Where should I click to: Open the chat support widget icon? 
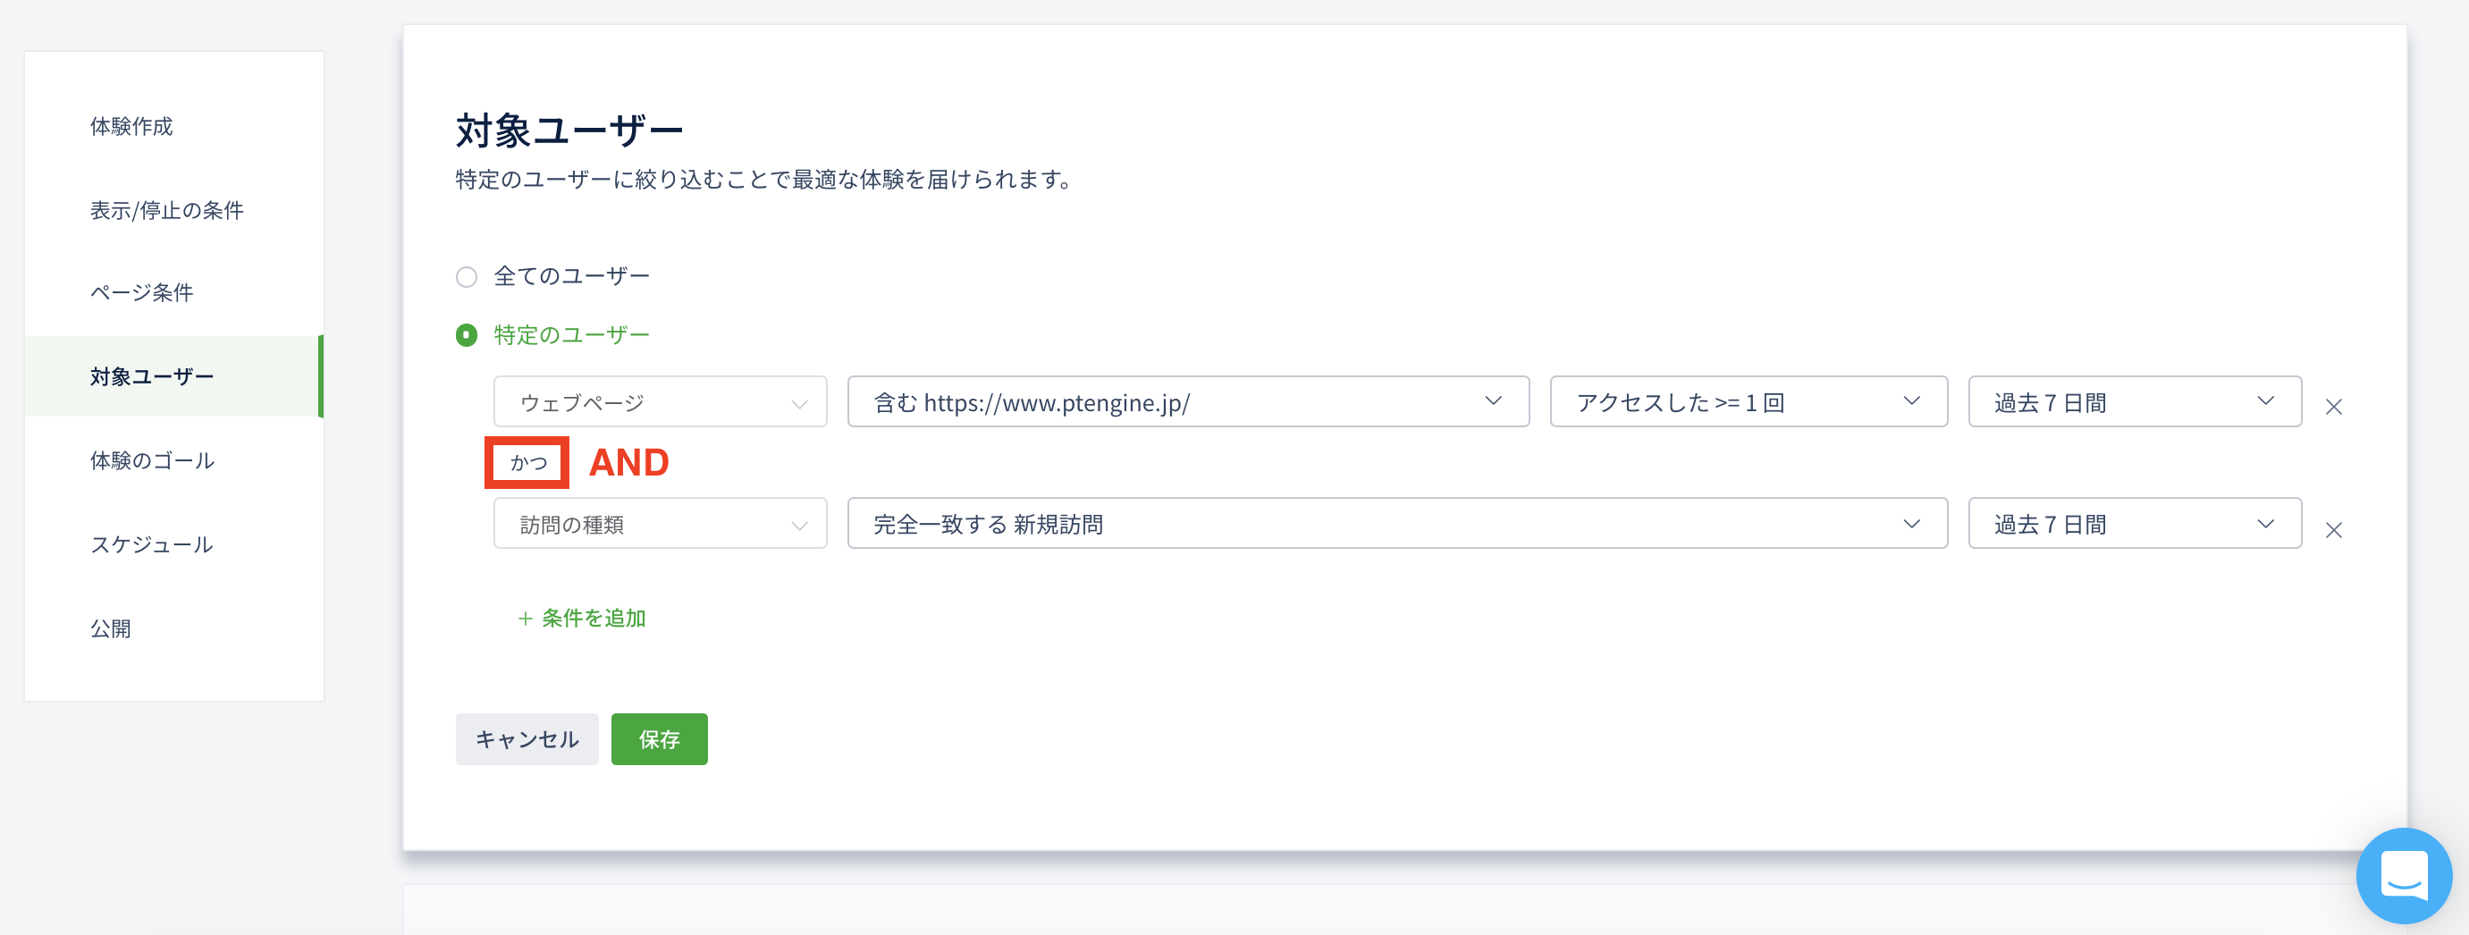coord(2404,874)
